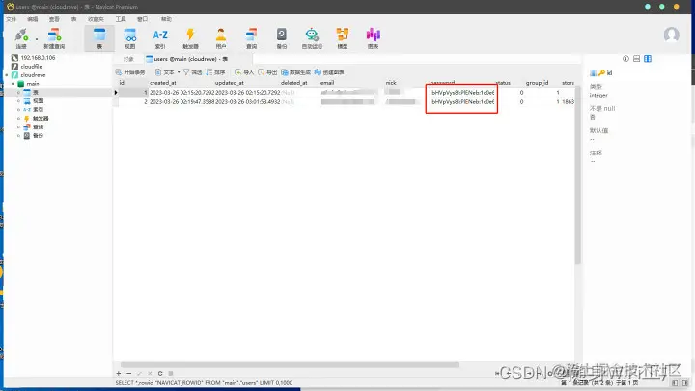Open the Tools (工具) menu
The height and width of the screenshot is (391, 695).
(121, 19)
